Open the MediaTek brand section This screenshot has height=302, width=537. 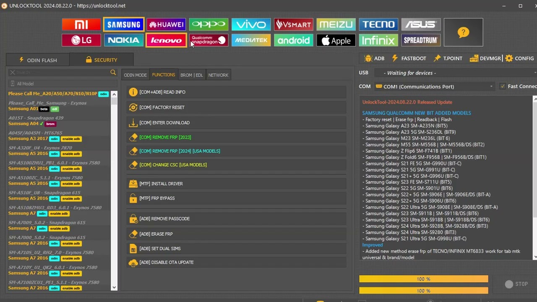pyautogui.click(x=251, y=40)
